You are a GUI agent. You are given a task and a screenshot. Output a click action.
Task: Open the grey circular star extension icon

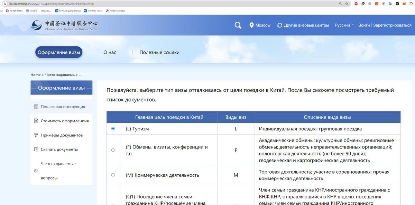click(383, 4)
